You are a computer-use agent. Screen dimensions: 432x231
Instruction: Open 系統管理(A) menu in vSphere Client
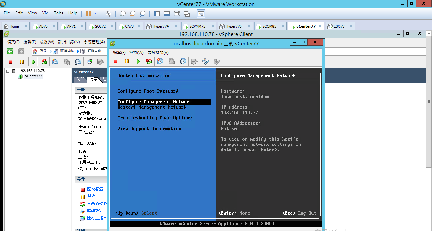tap(94, 42)
